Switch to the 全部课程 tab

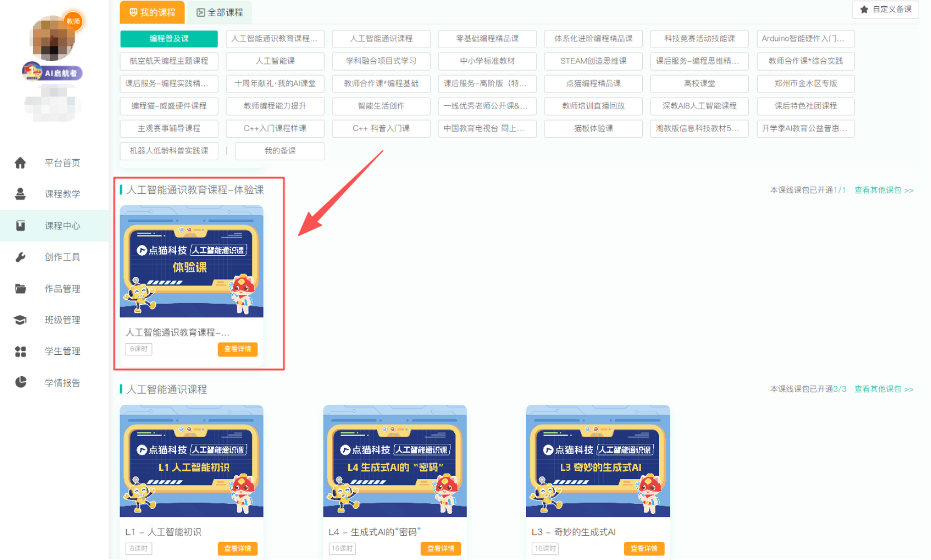pos(219,12)
